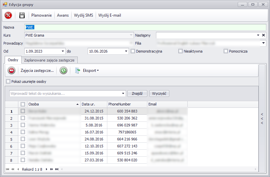Viewport: 270px width, 177px height.
Task: Select phone number 797186065
Action: pos(127,132)
